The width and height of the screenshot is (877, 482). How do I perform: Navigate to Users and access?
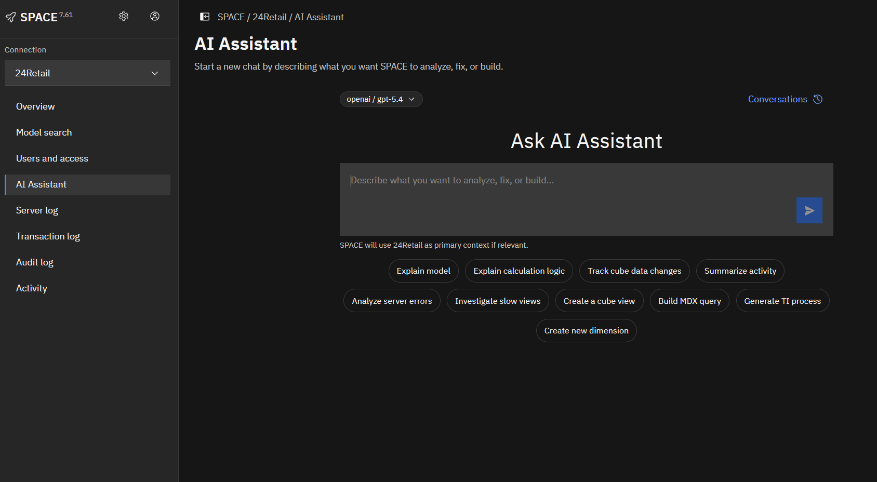coord(87,158)
